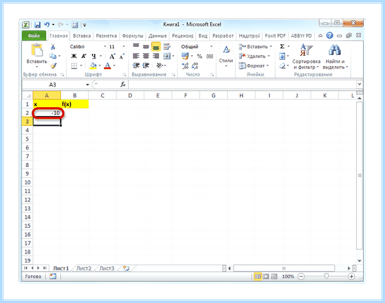Click the cell borders icon
This screenshot has height=303, width=385.
pos(74,65)
